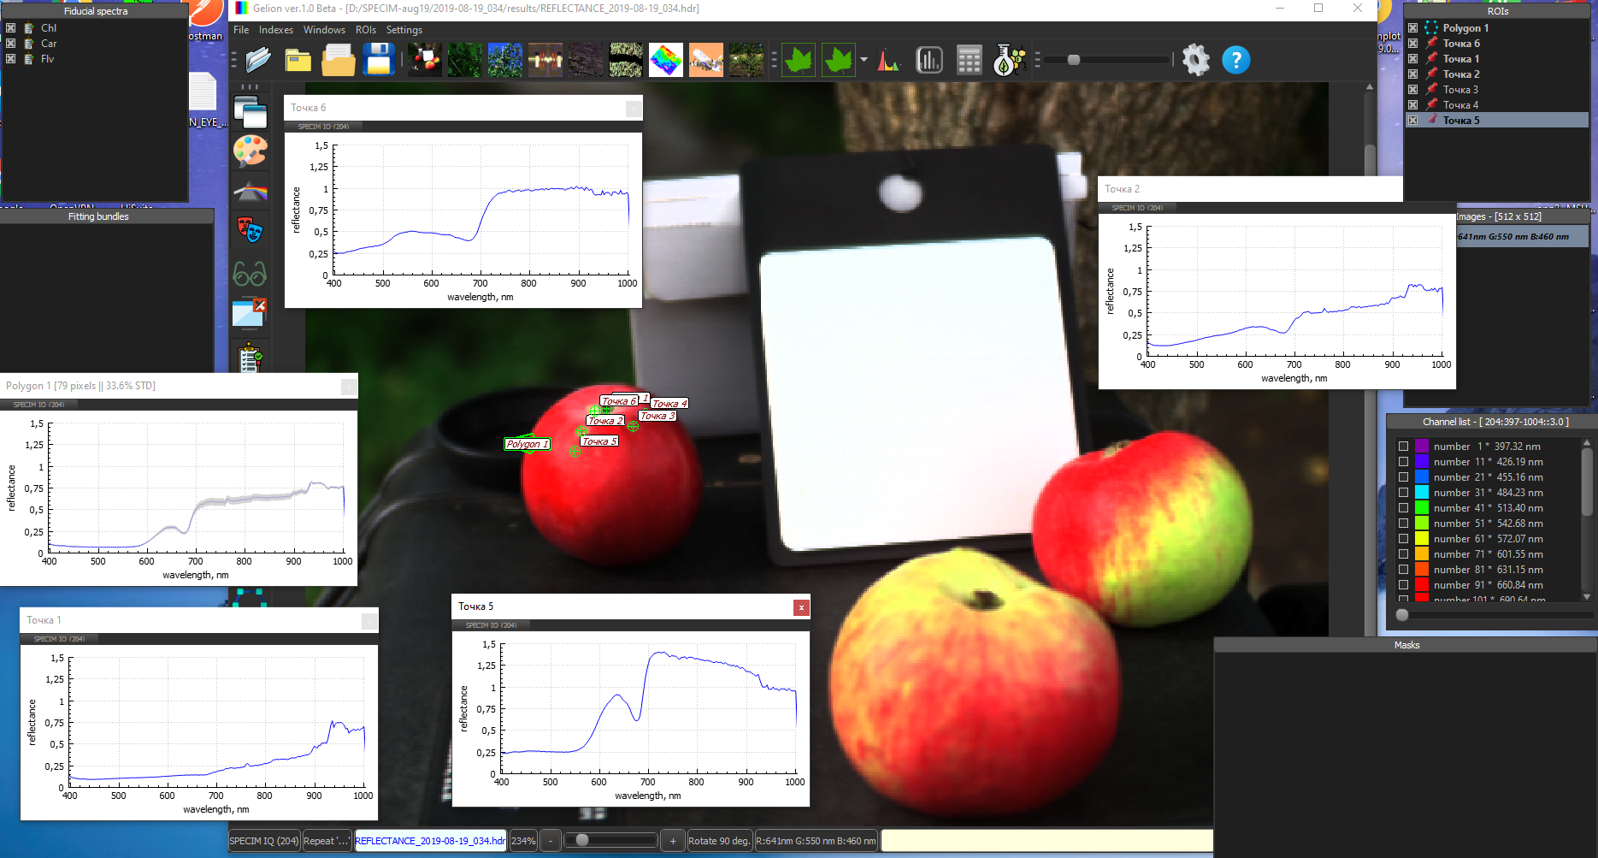Screen dimensions: 1598x858
Task: Click the Polygon 1 label on the image
Action: 527,444
